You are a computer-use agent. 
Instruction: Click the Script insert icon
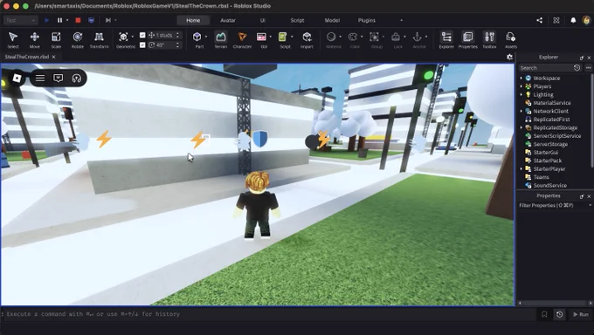[x=283, y=37]
